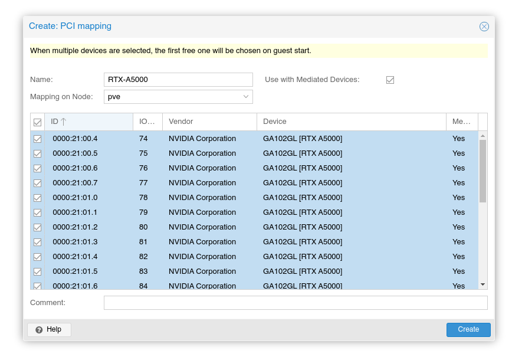Uncheck device 0000:21:01.0 checkbox
This screenshot has width=512, height=360.
coord(38,198)
